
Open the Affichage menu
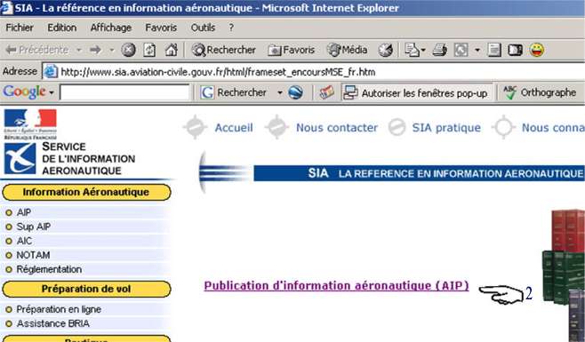(111, 28)
